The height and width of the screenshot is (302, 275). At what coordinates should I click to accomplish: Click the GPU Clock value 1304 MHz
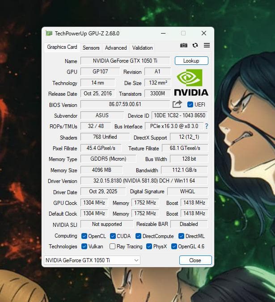click(94, 203)
